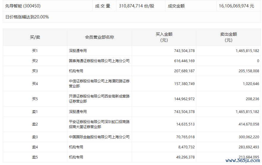Image resolution: width=262 pixels, height=165 pixels.
Task: Open 国泰海通证券 上海分公司 broker entry
Action: pyautogui.click(x=99, y=61)
